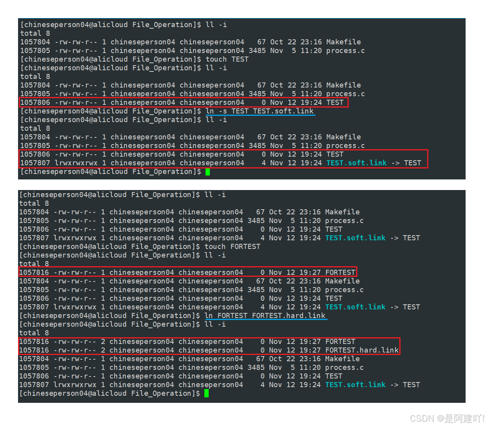Select the 'ln -s TEST TEST.soft.link' command
Screen dimensions: 486x426
click(260, 111)
